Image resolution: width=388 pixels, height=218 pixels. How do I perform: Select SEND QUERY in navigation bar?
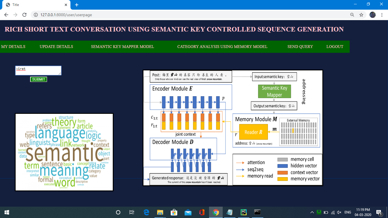click(300, 47)
